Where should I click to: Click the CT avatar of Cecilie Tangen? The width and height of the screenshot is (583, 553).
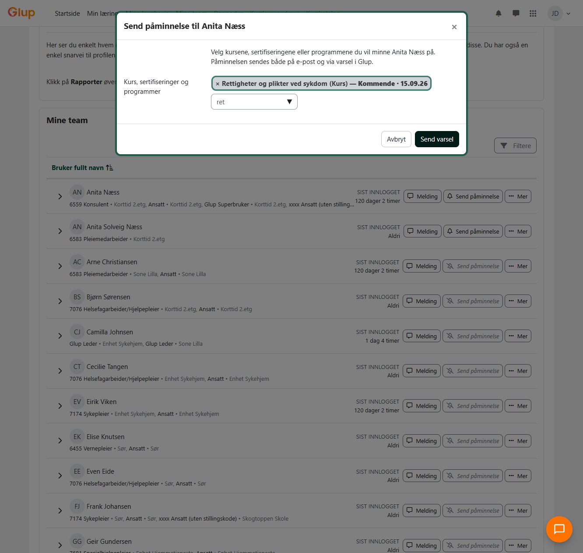(77, 367)
